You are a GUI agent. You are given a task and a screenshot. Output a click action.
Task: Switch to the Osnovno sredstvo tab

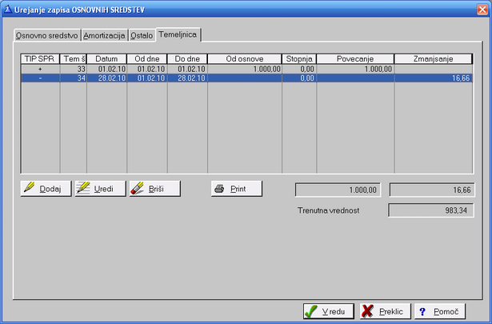pos(46,35)
